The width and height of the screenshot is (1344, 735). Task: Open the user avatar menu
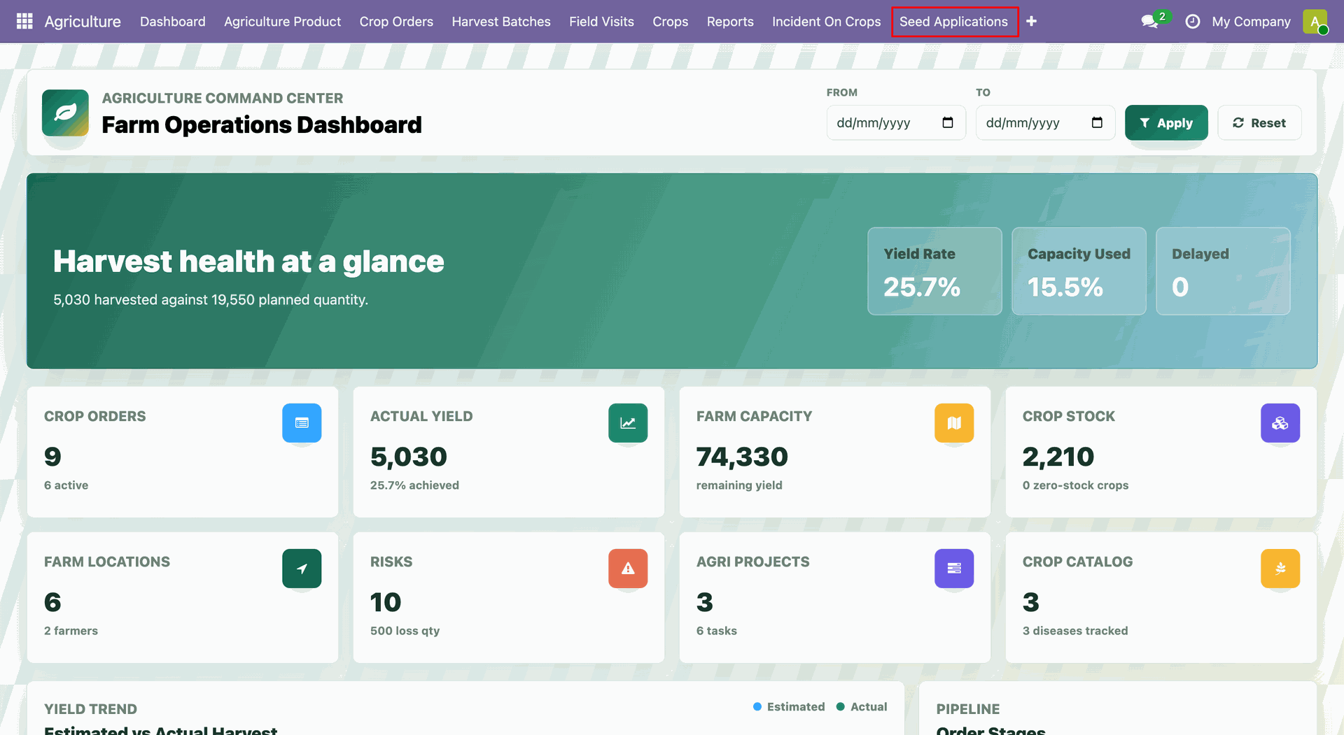(1315, 22)
